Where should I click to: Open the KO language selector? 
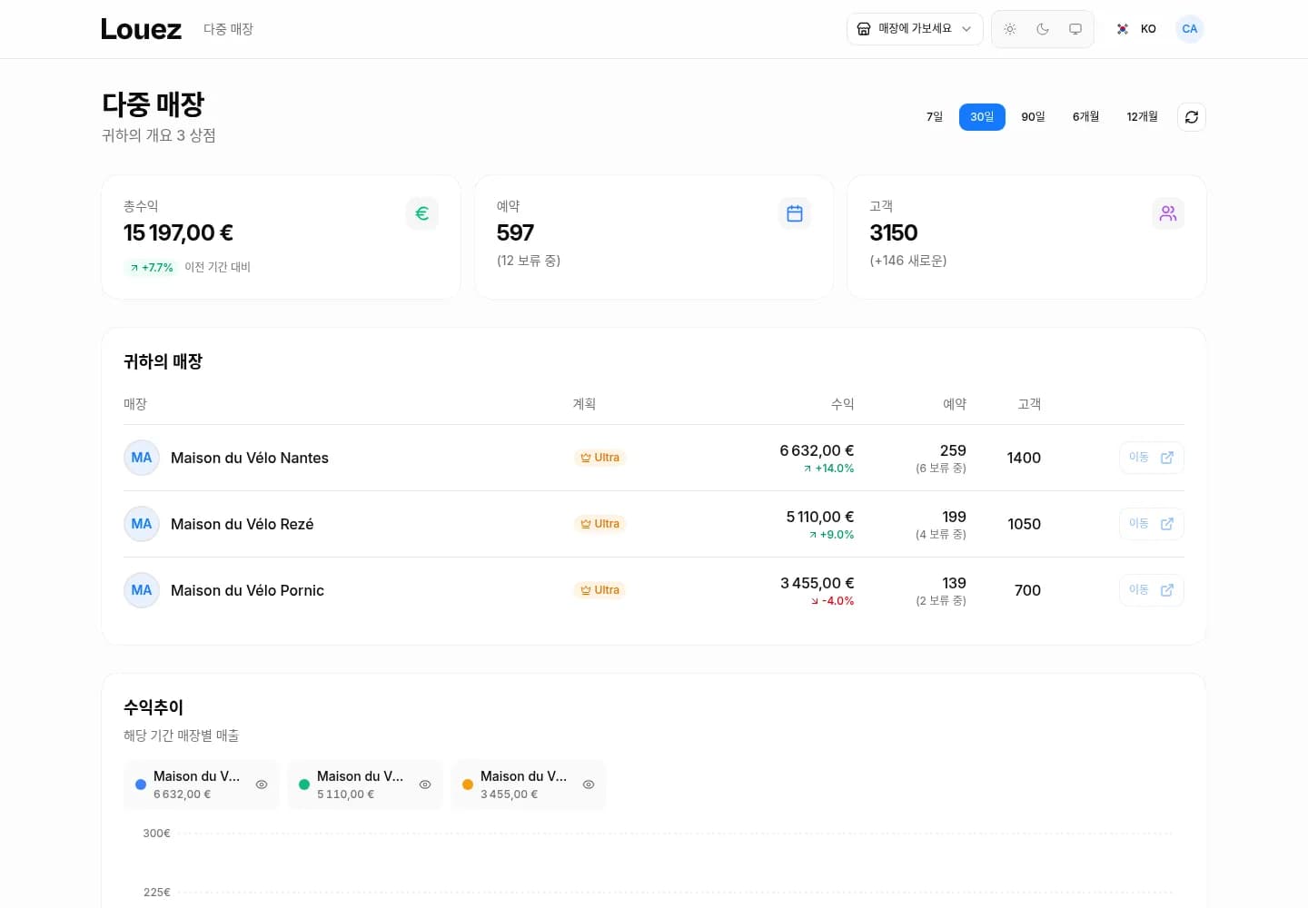[1136, 29]
